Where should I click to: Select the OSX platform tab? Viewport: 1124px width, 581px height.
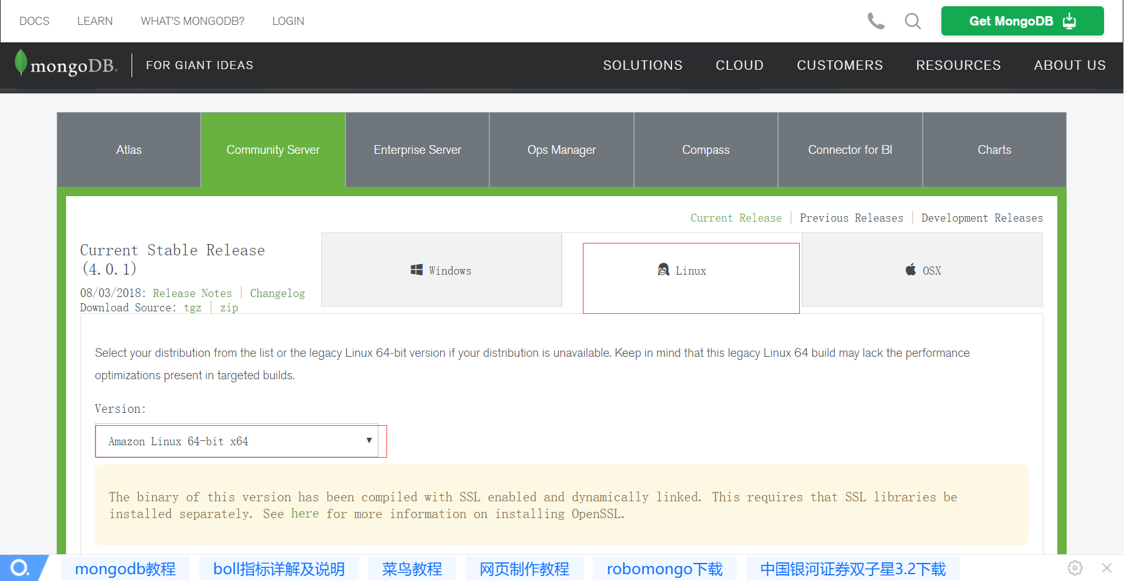click(923, 270)
